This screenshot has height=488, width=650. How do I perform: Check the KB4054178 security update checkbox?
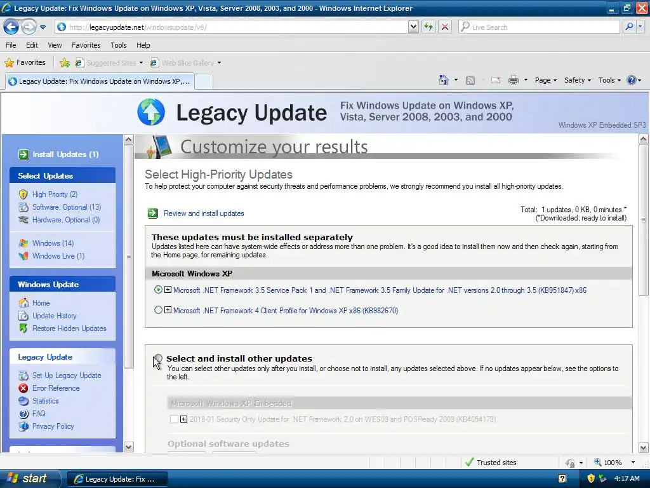point(174,419)
